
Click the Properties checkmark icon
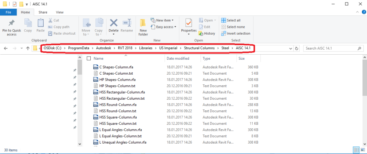tap(189, 23)
